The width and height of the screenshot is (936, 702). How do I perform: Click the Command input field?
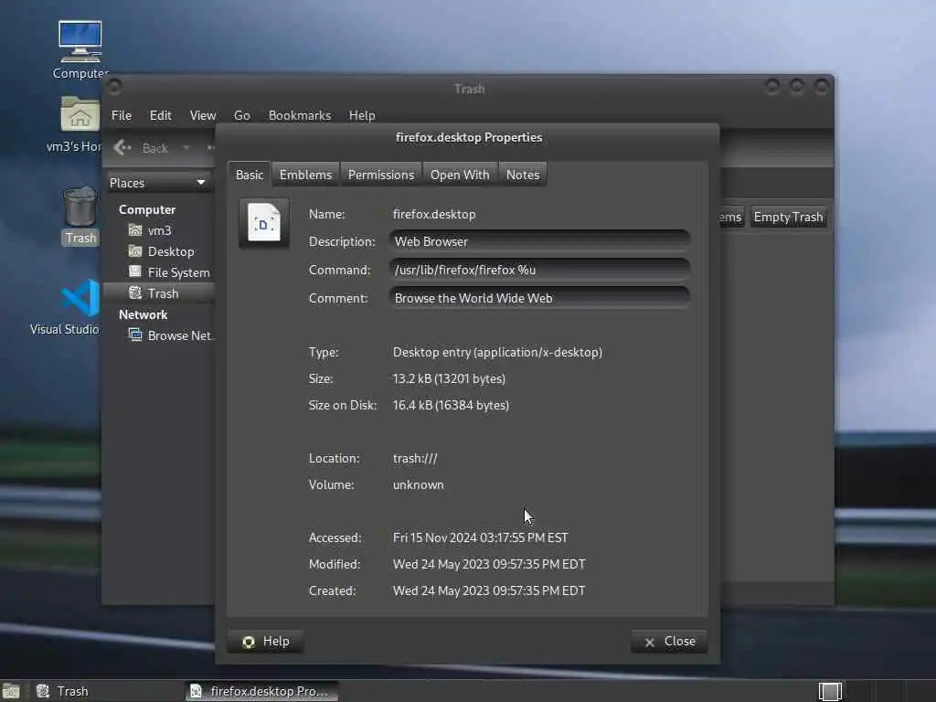click(x=539, y=270)
